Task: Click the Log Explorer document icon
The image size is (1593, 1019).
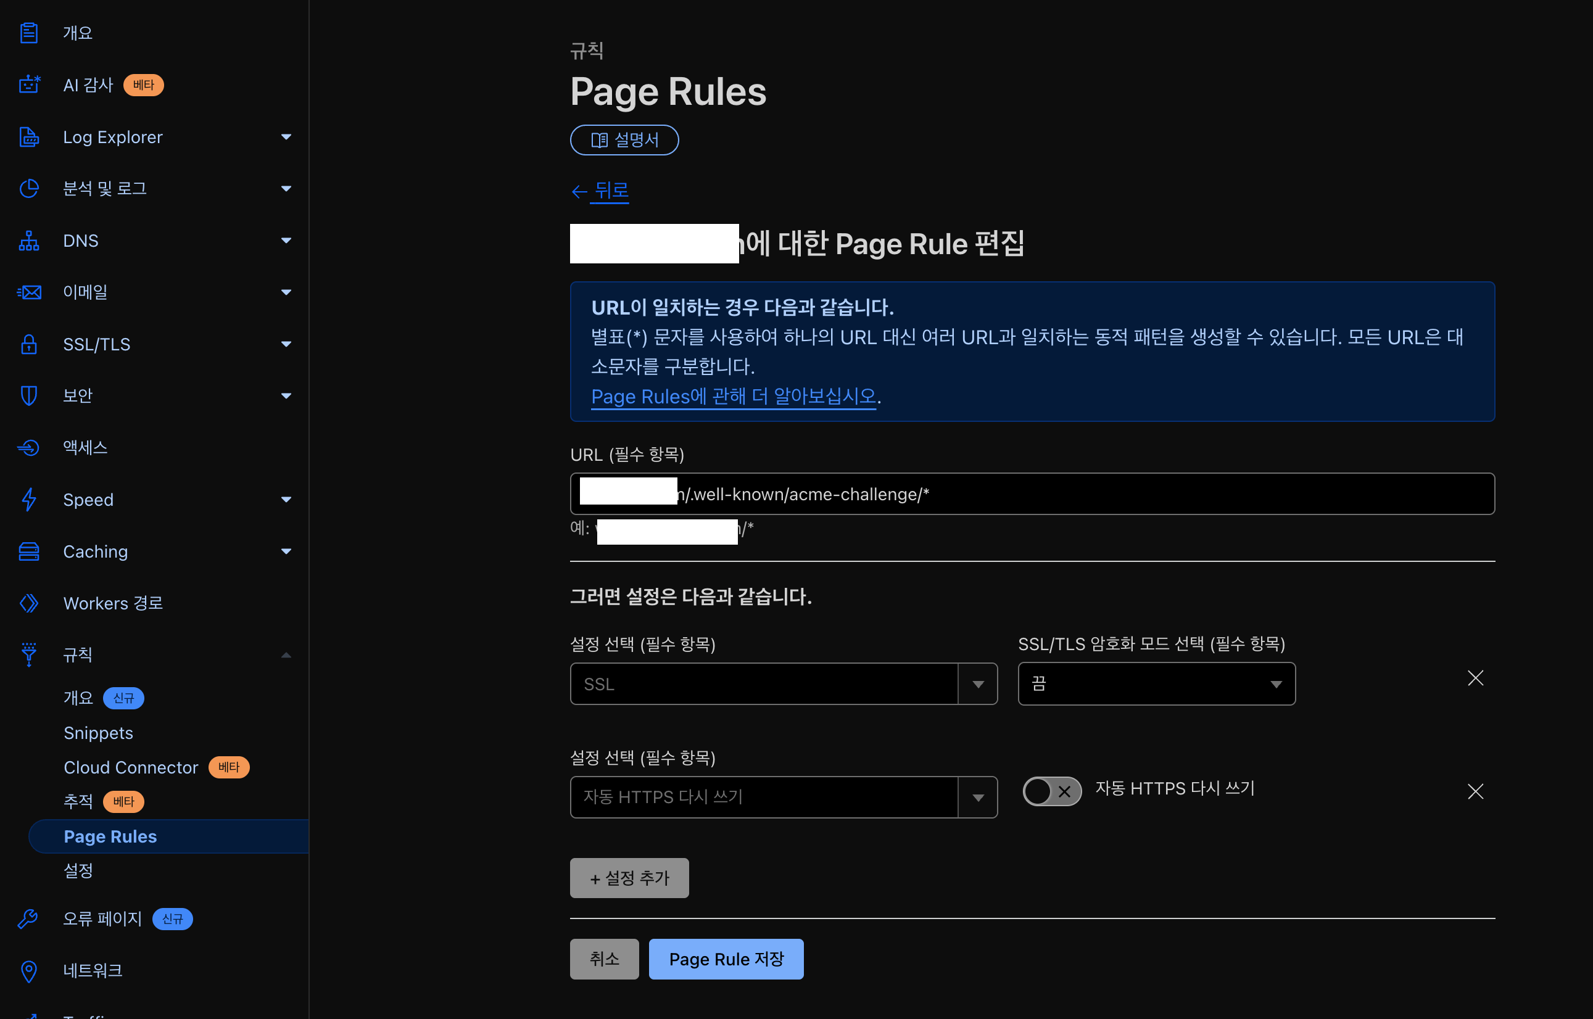Action: (x=28, y=137)
